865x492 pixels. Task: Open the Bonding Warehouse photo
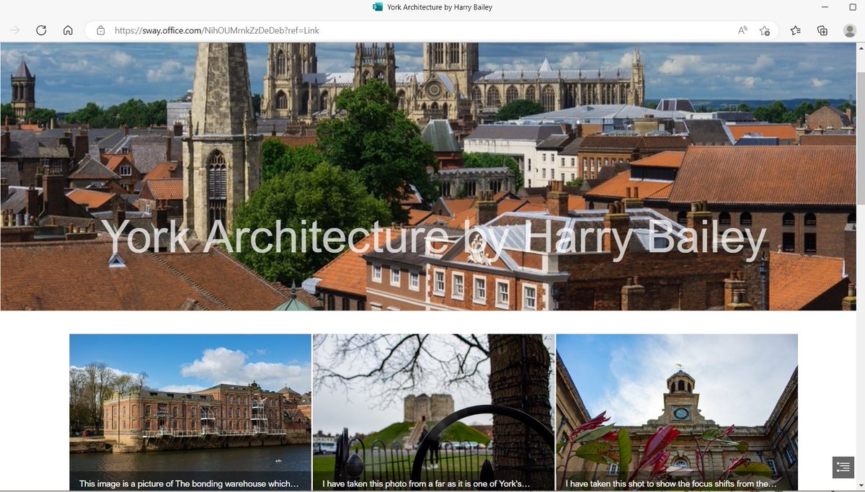[x=190, y=412]
